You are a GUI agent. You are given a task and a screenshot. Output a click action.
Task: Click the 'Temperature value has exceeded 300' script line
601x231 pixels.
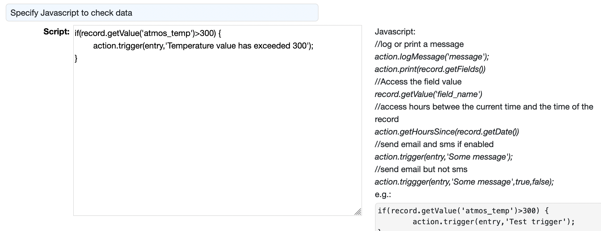click(x=203, y=46)
